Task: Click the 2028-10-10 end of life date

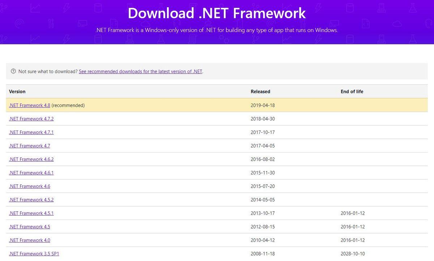Action: click(x=353, y=254)
